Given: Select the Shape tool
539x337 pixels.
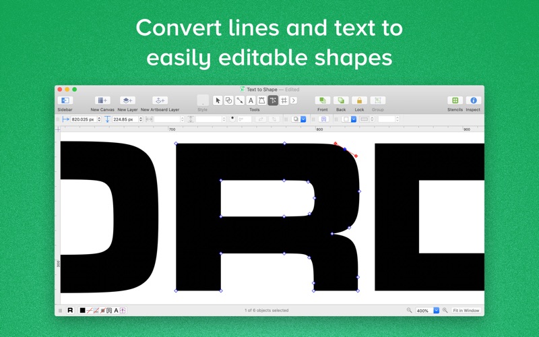Looking at the screenshot, I should pyautogui.click(x=228, y=100).
